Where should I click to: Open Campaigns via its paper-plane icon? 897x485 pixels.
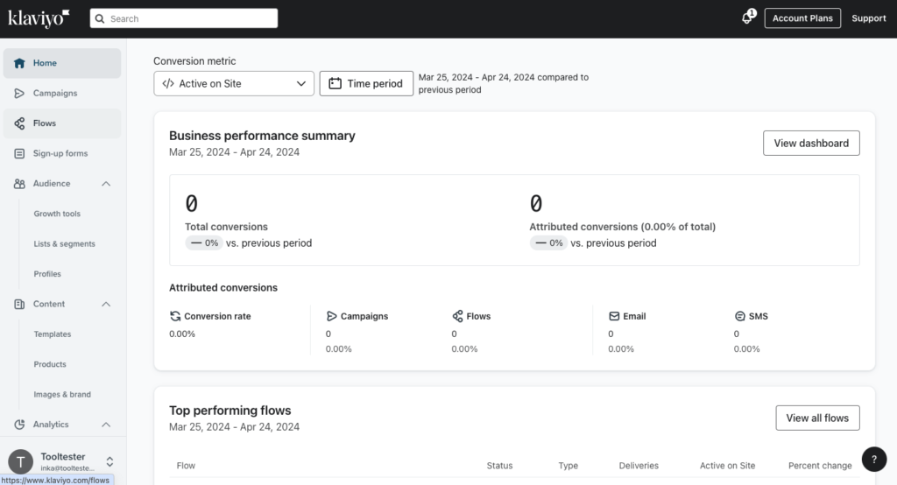[x=19, y=94]
